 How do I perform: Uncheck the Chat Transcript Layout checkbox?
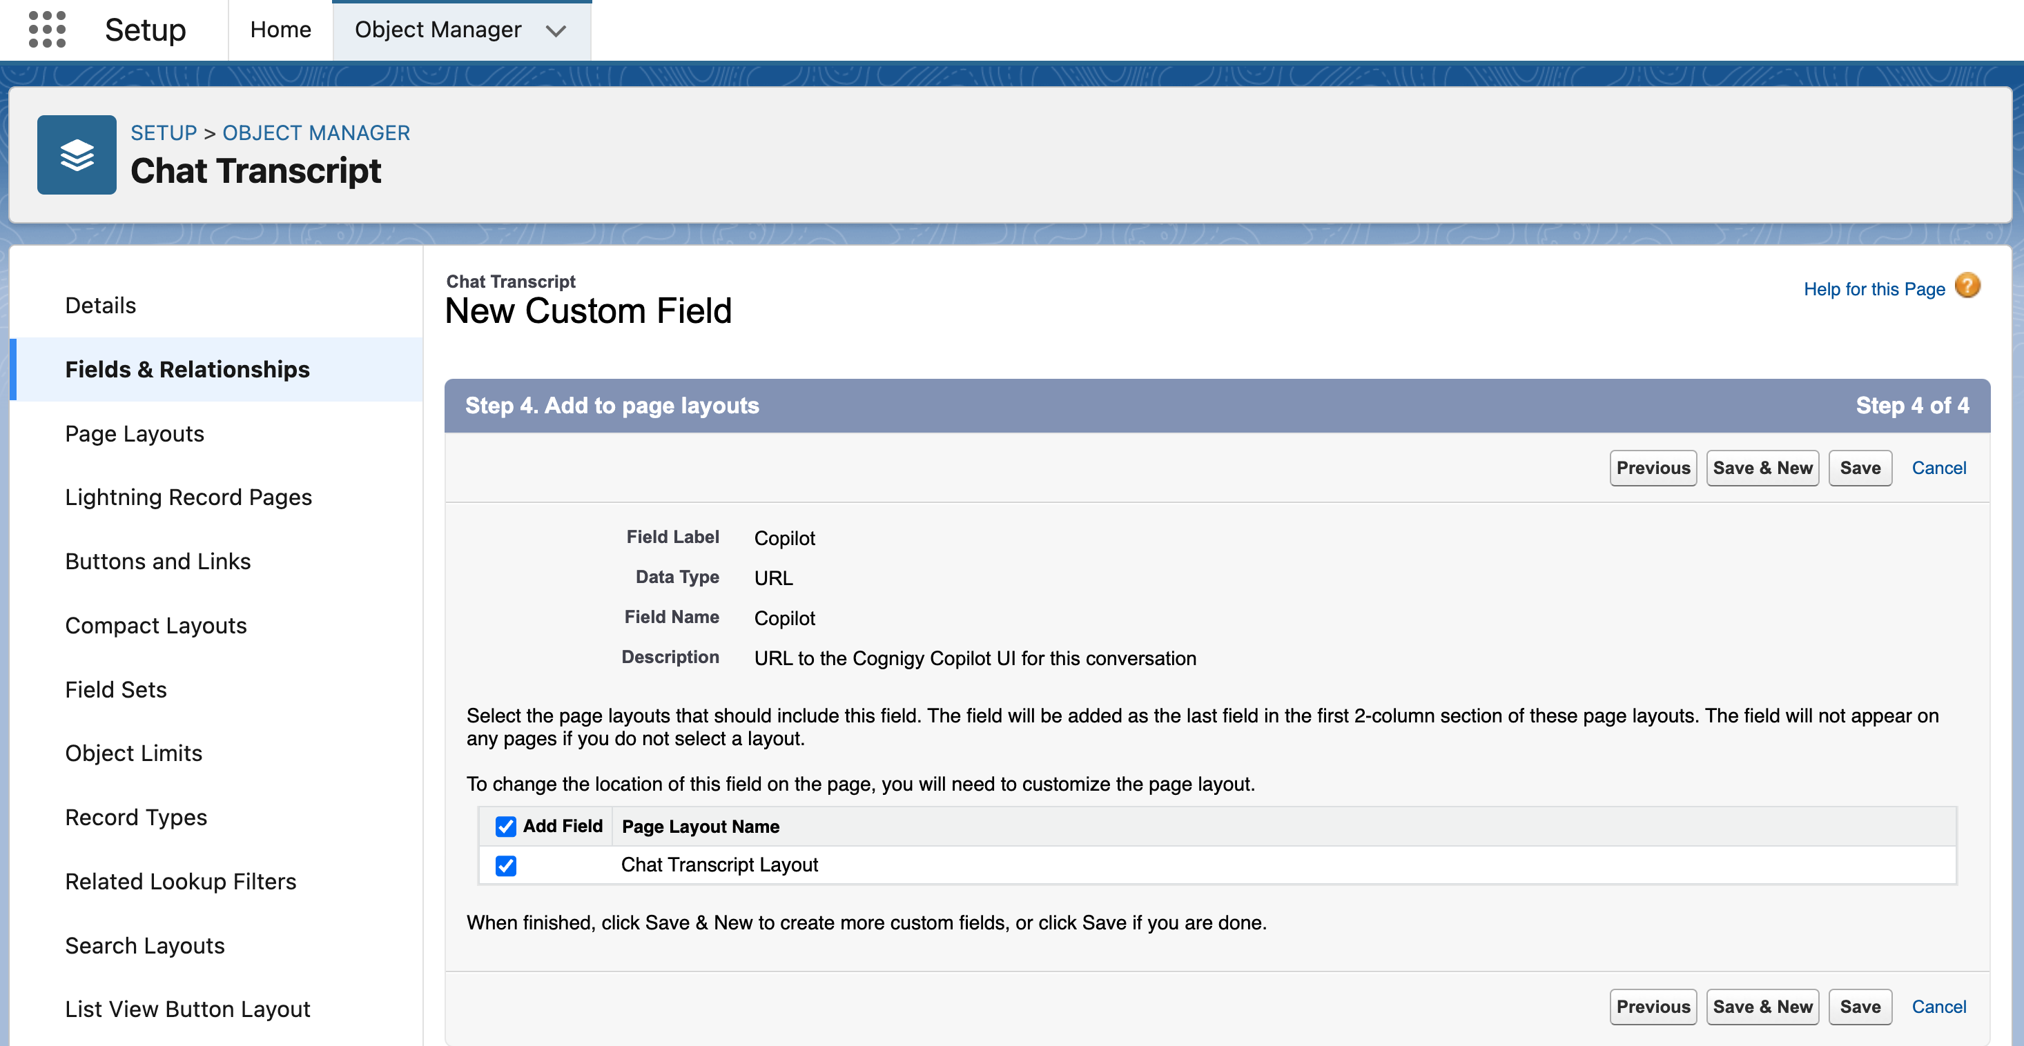[505, 865]
